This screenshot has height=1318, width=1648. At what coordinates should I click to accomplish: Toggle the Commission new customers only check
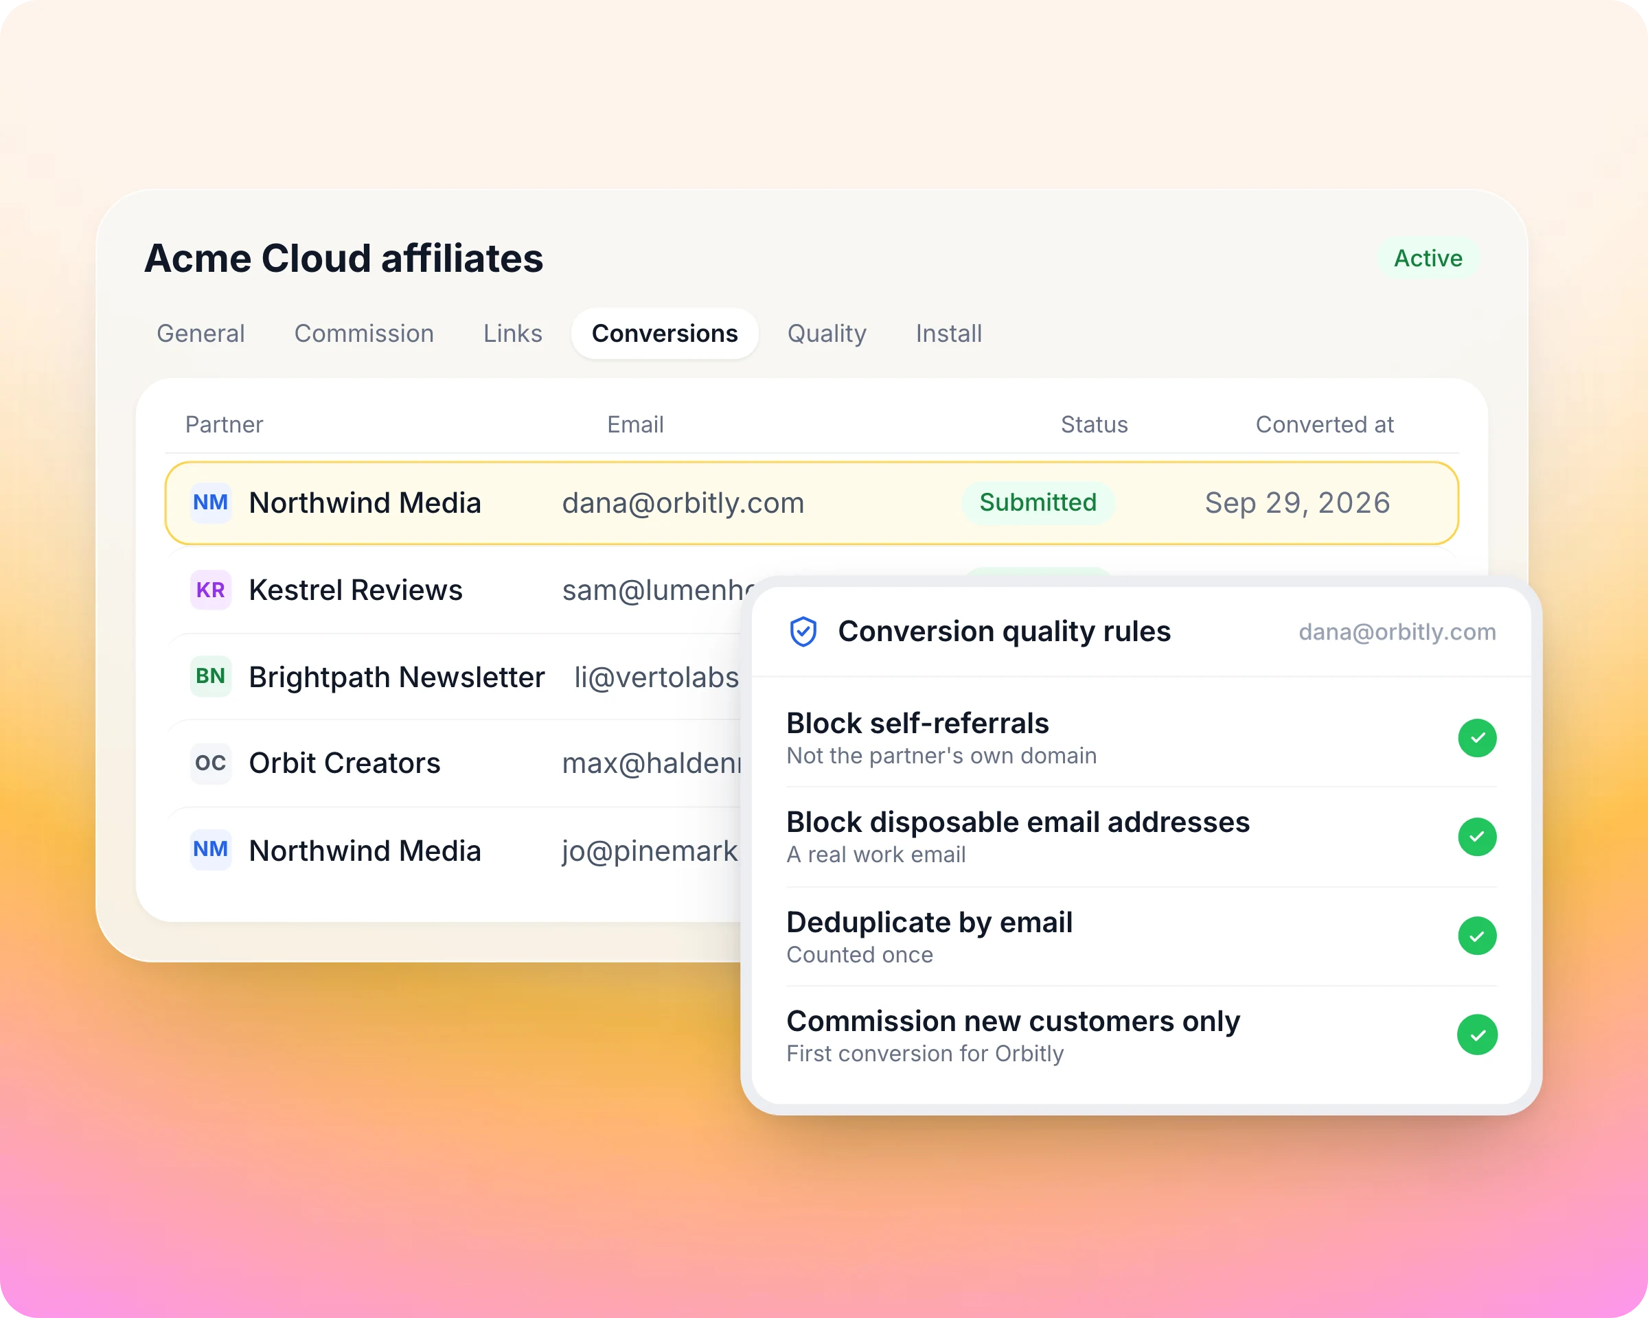pos(1477,1035)
